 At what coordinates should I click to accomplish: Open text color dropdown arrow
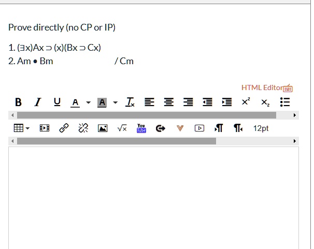click(88, 102)
